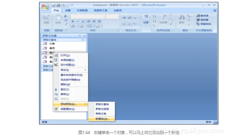Viewport: 227px width, 138px height.
Task: Open the 数据库工具 ribbon tab
Action: (101, 10)
